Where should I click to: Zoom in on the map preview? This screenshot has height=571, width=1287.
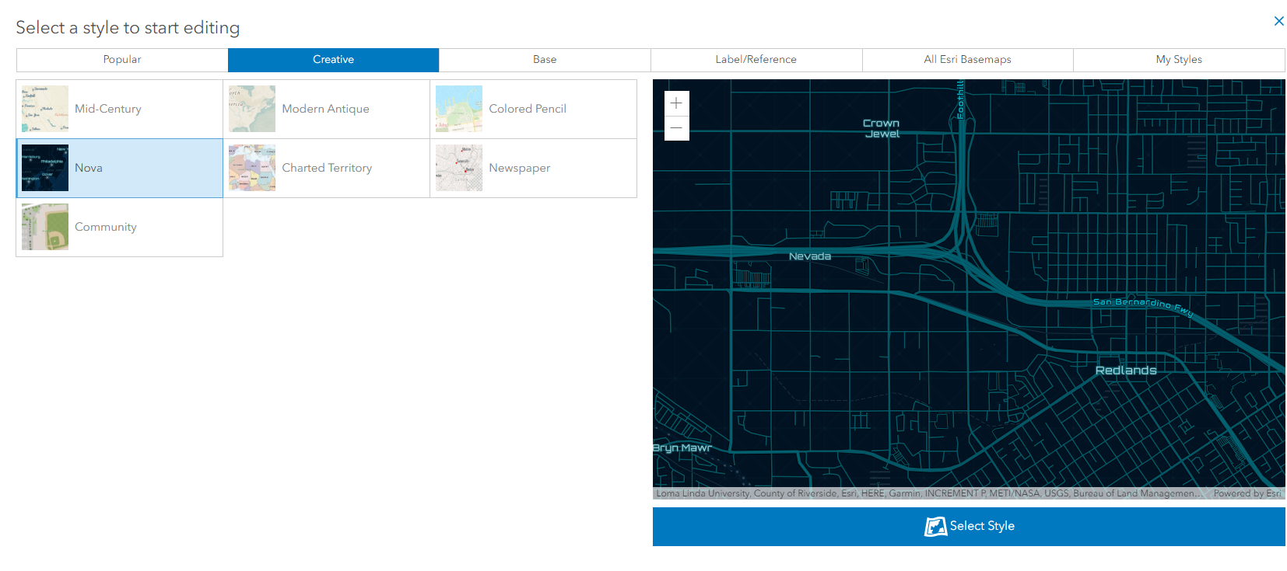tap(676, 103)
